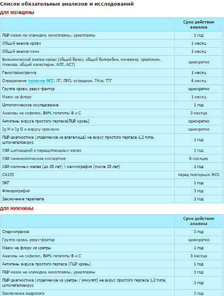This screenshot has width=224, height=296.
Task: Select "УЗИ щитовидной и паращитовидных желез" row
Action: [x=41, y=150]
